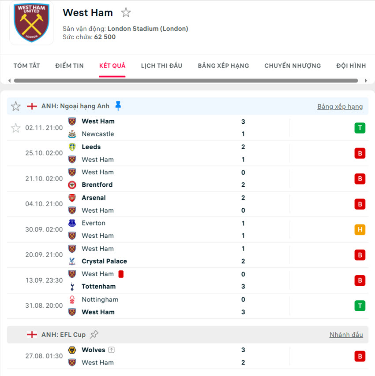Click the Newcastle team logo
This screenshot has width=375, height=376.
(x=73, y=134)
